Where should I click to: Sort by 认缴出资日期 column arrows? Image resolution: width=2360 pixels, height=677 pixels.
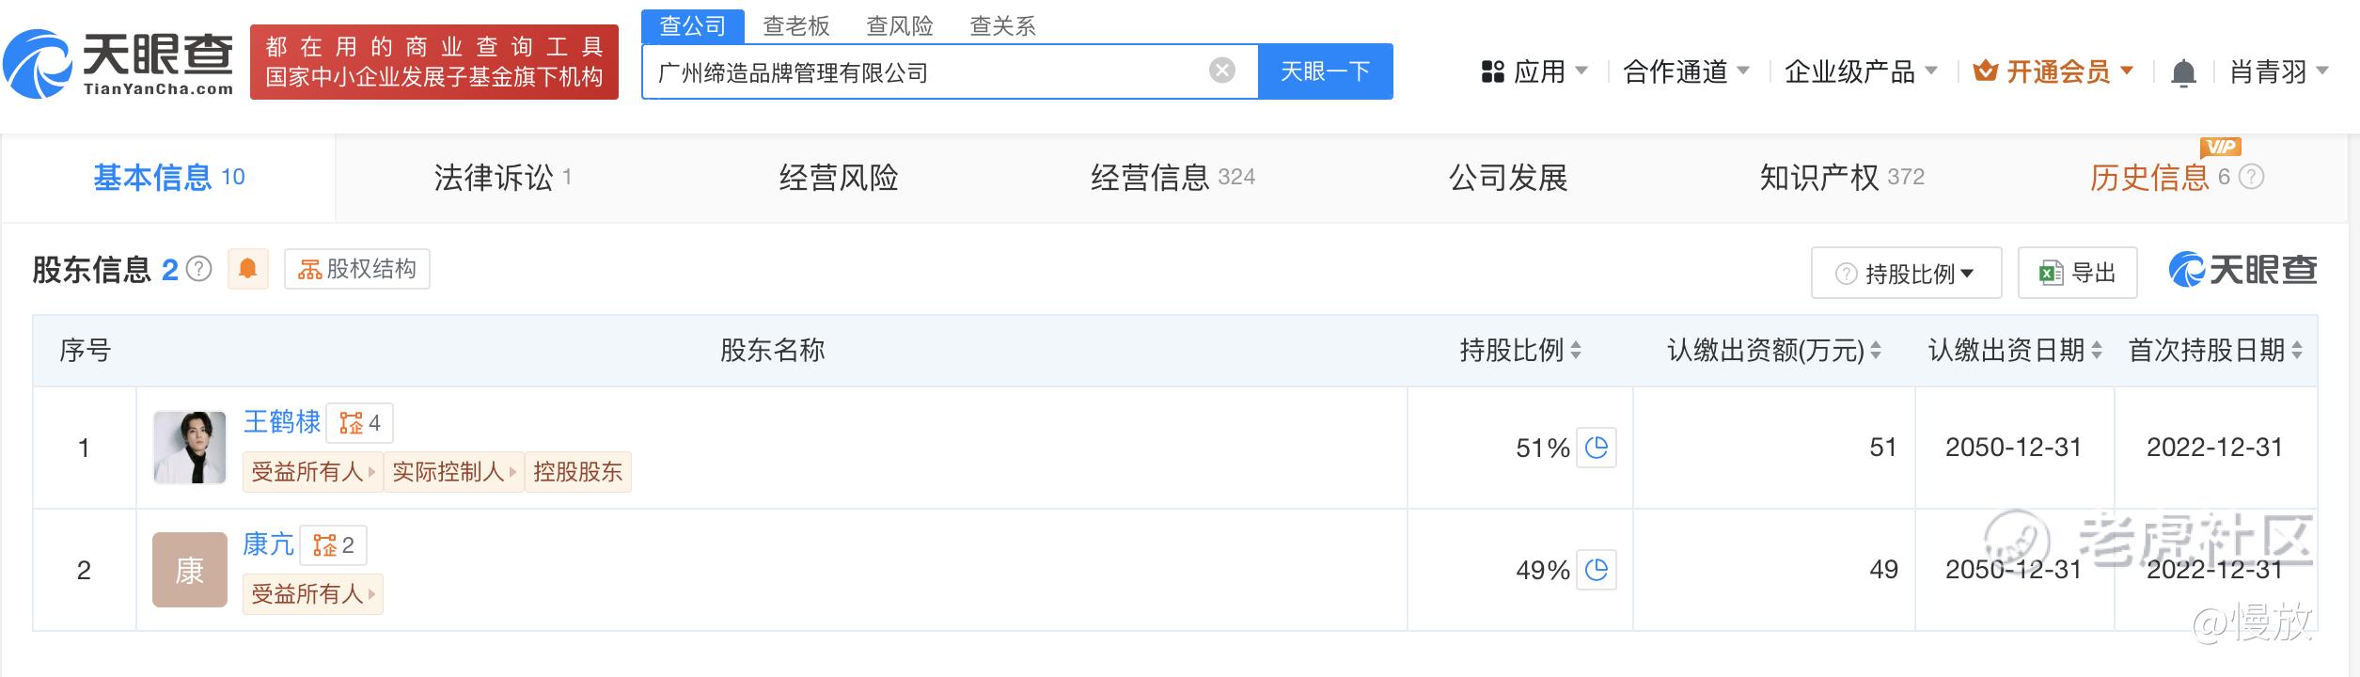click(x=2097, y=351)
